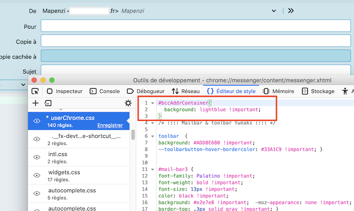Open the Débogueur tab
Image resolution: width=354 pixels, height=211 pixels.
pyautogui.click(x=146, y=91)
